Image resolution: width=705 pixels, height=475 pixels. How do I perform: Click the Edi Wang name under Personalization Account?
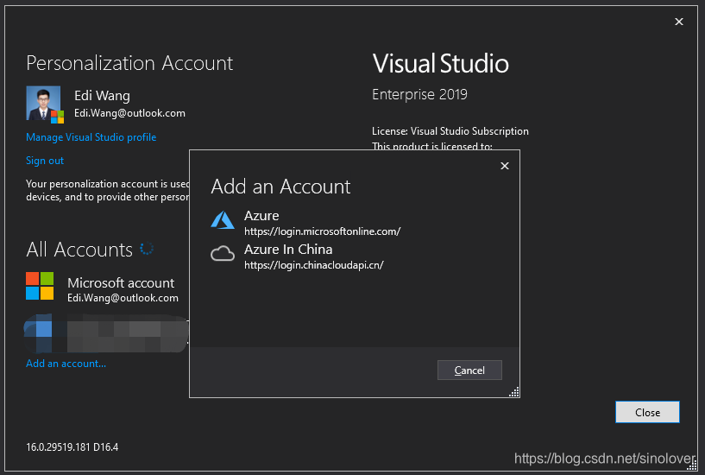tap(102, 95)
